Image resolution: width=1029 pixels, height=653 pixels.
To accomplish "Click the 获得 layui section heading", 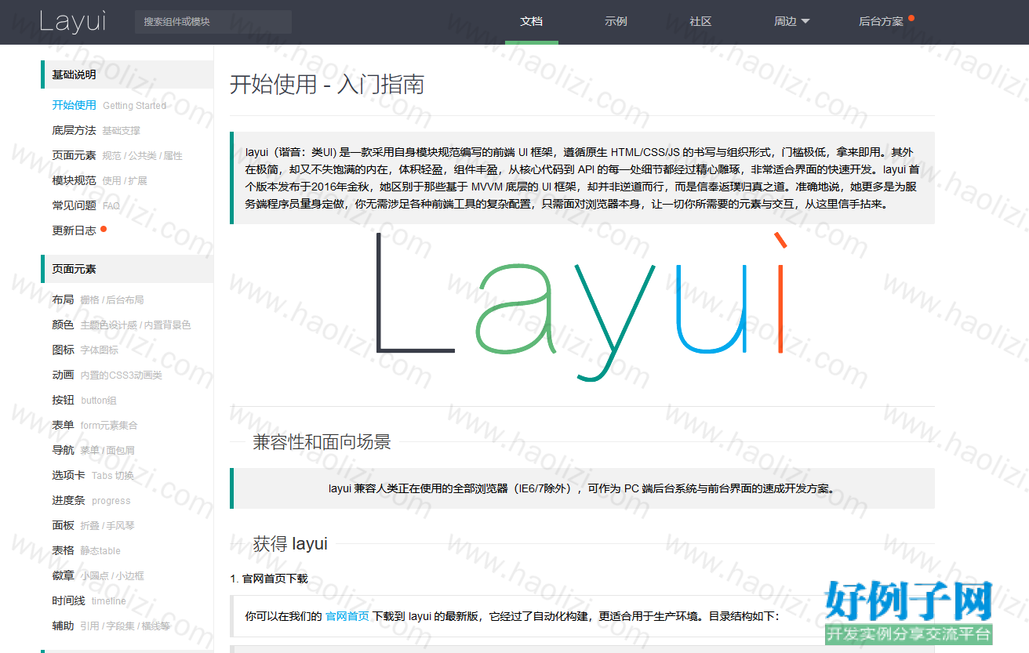I will (x=290, y=544).
